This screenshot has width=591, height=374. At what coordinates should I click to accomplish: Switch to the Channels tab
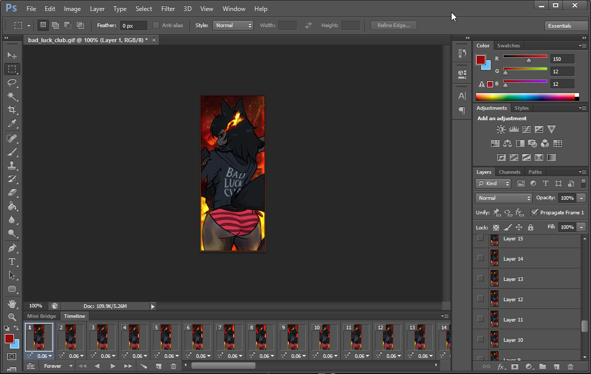(510, 172)
